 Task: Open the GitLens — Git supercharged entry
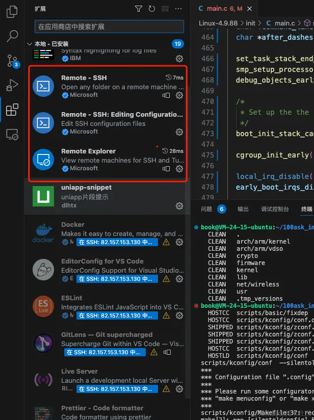108,343
